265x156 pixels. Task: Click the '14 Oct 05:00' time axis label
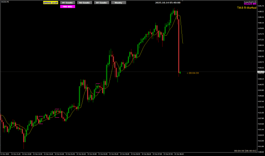click(x=124, y=154)
